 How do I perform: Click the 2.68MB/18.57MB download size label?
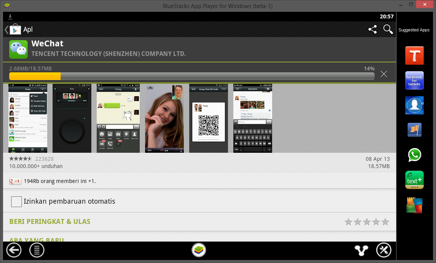point(30,69)
